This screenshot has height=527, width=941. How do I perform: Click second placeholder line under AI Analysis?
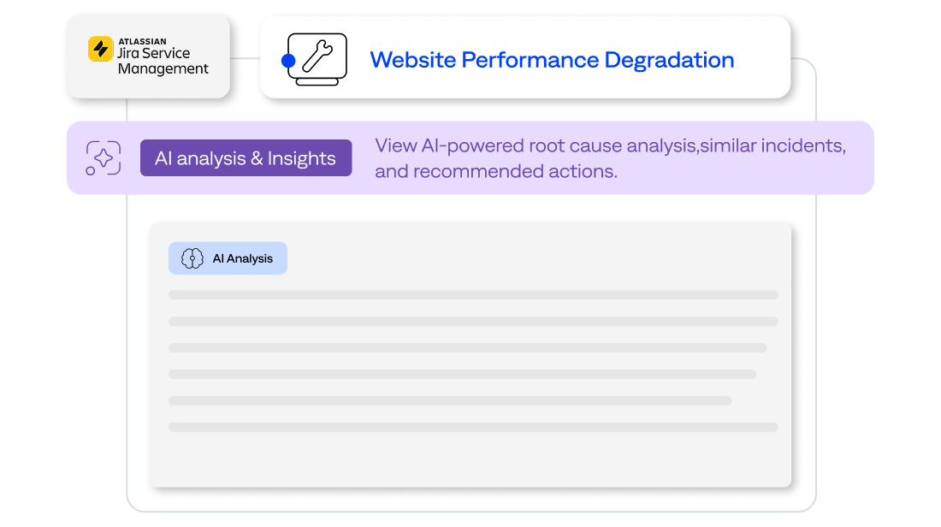point(473,321)
